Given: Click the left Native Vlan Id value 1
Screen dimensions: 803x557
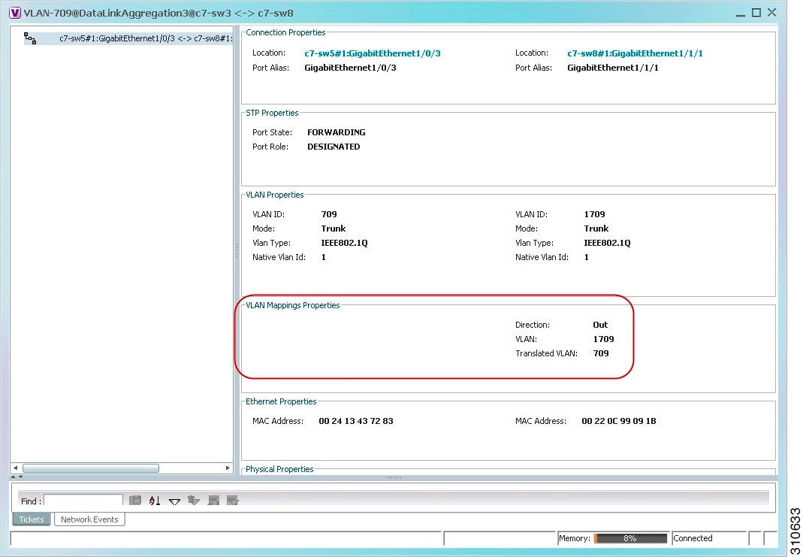Looking at the screenshot, I should (x=324, y=257).
